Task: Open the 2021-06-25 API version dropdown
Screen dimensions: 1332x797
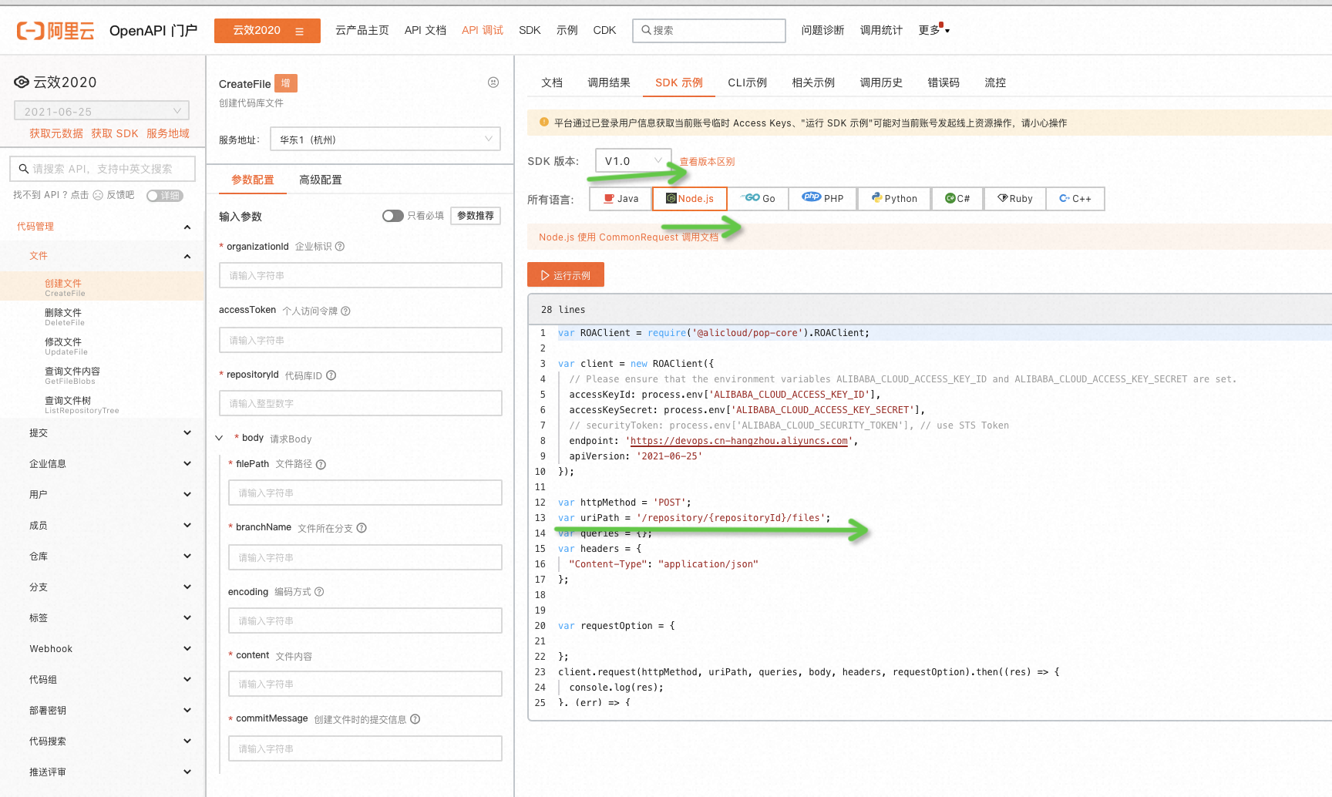Action: (x=101, y=111)
